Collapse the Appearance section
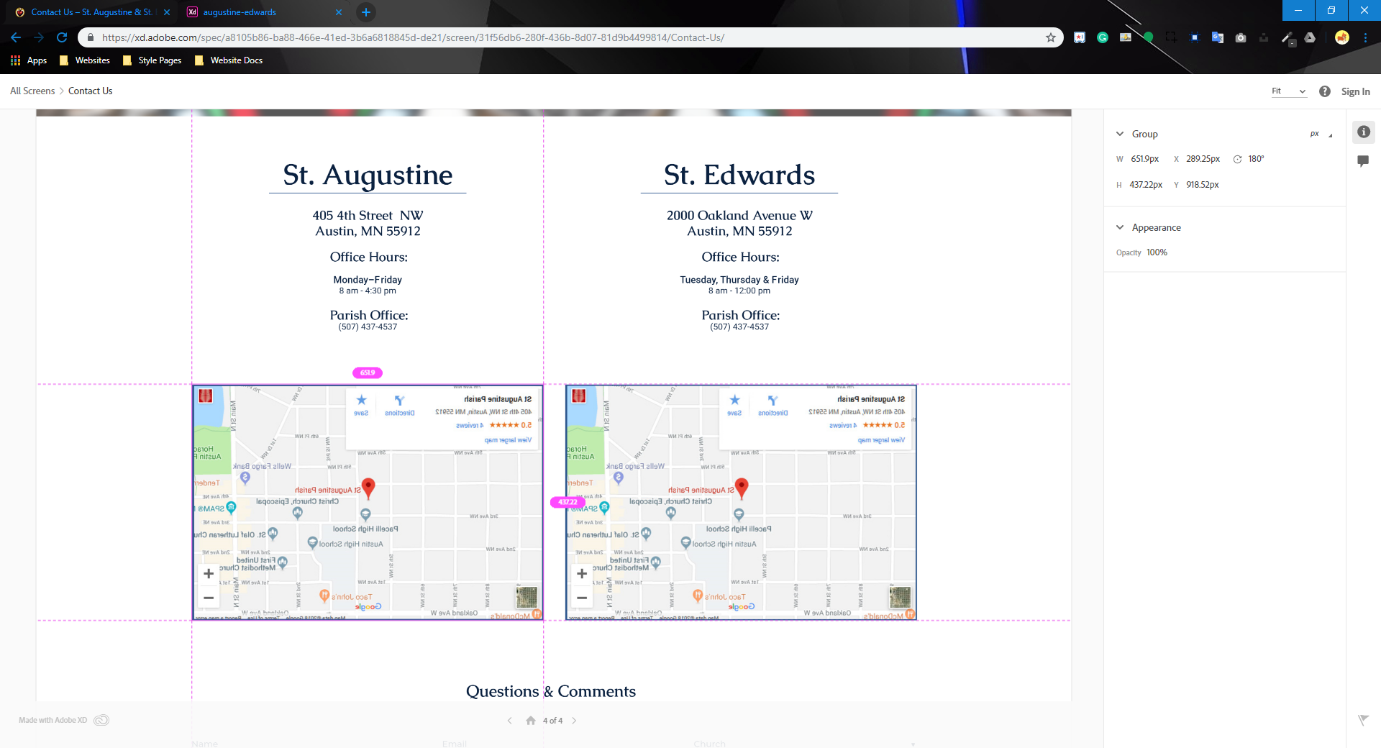1381x748 pixels. tap(1120, 227)
